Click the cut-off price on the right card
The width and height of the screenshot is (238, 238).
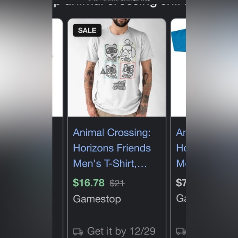click(181, 183)
